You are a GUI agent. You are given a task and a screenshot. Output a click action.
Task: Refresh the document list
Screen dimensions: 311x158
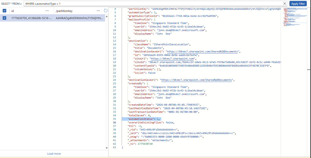[x=106, y=11]
